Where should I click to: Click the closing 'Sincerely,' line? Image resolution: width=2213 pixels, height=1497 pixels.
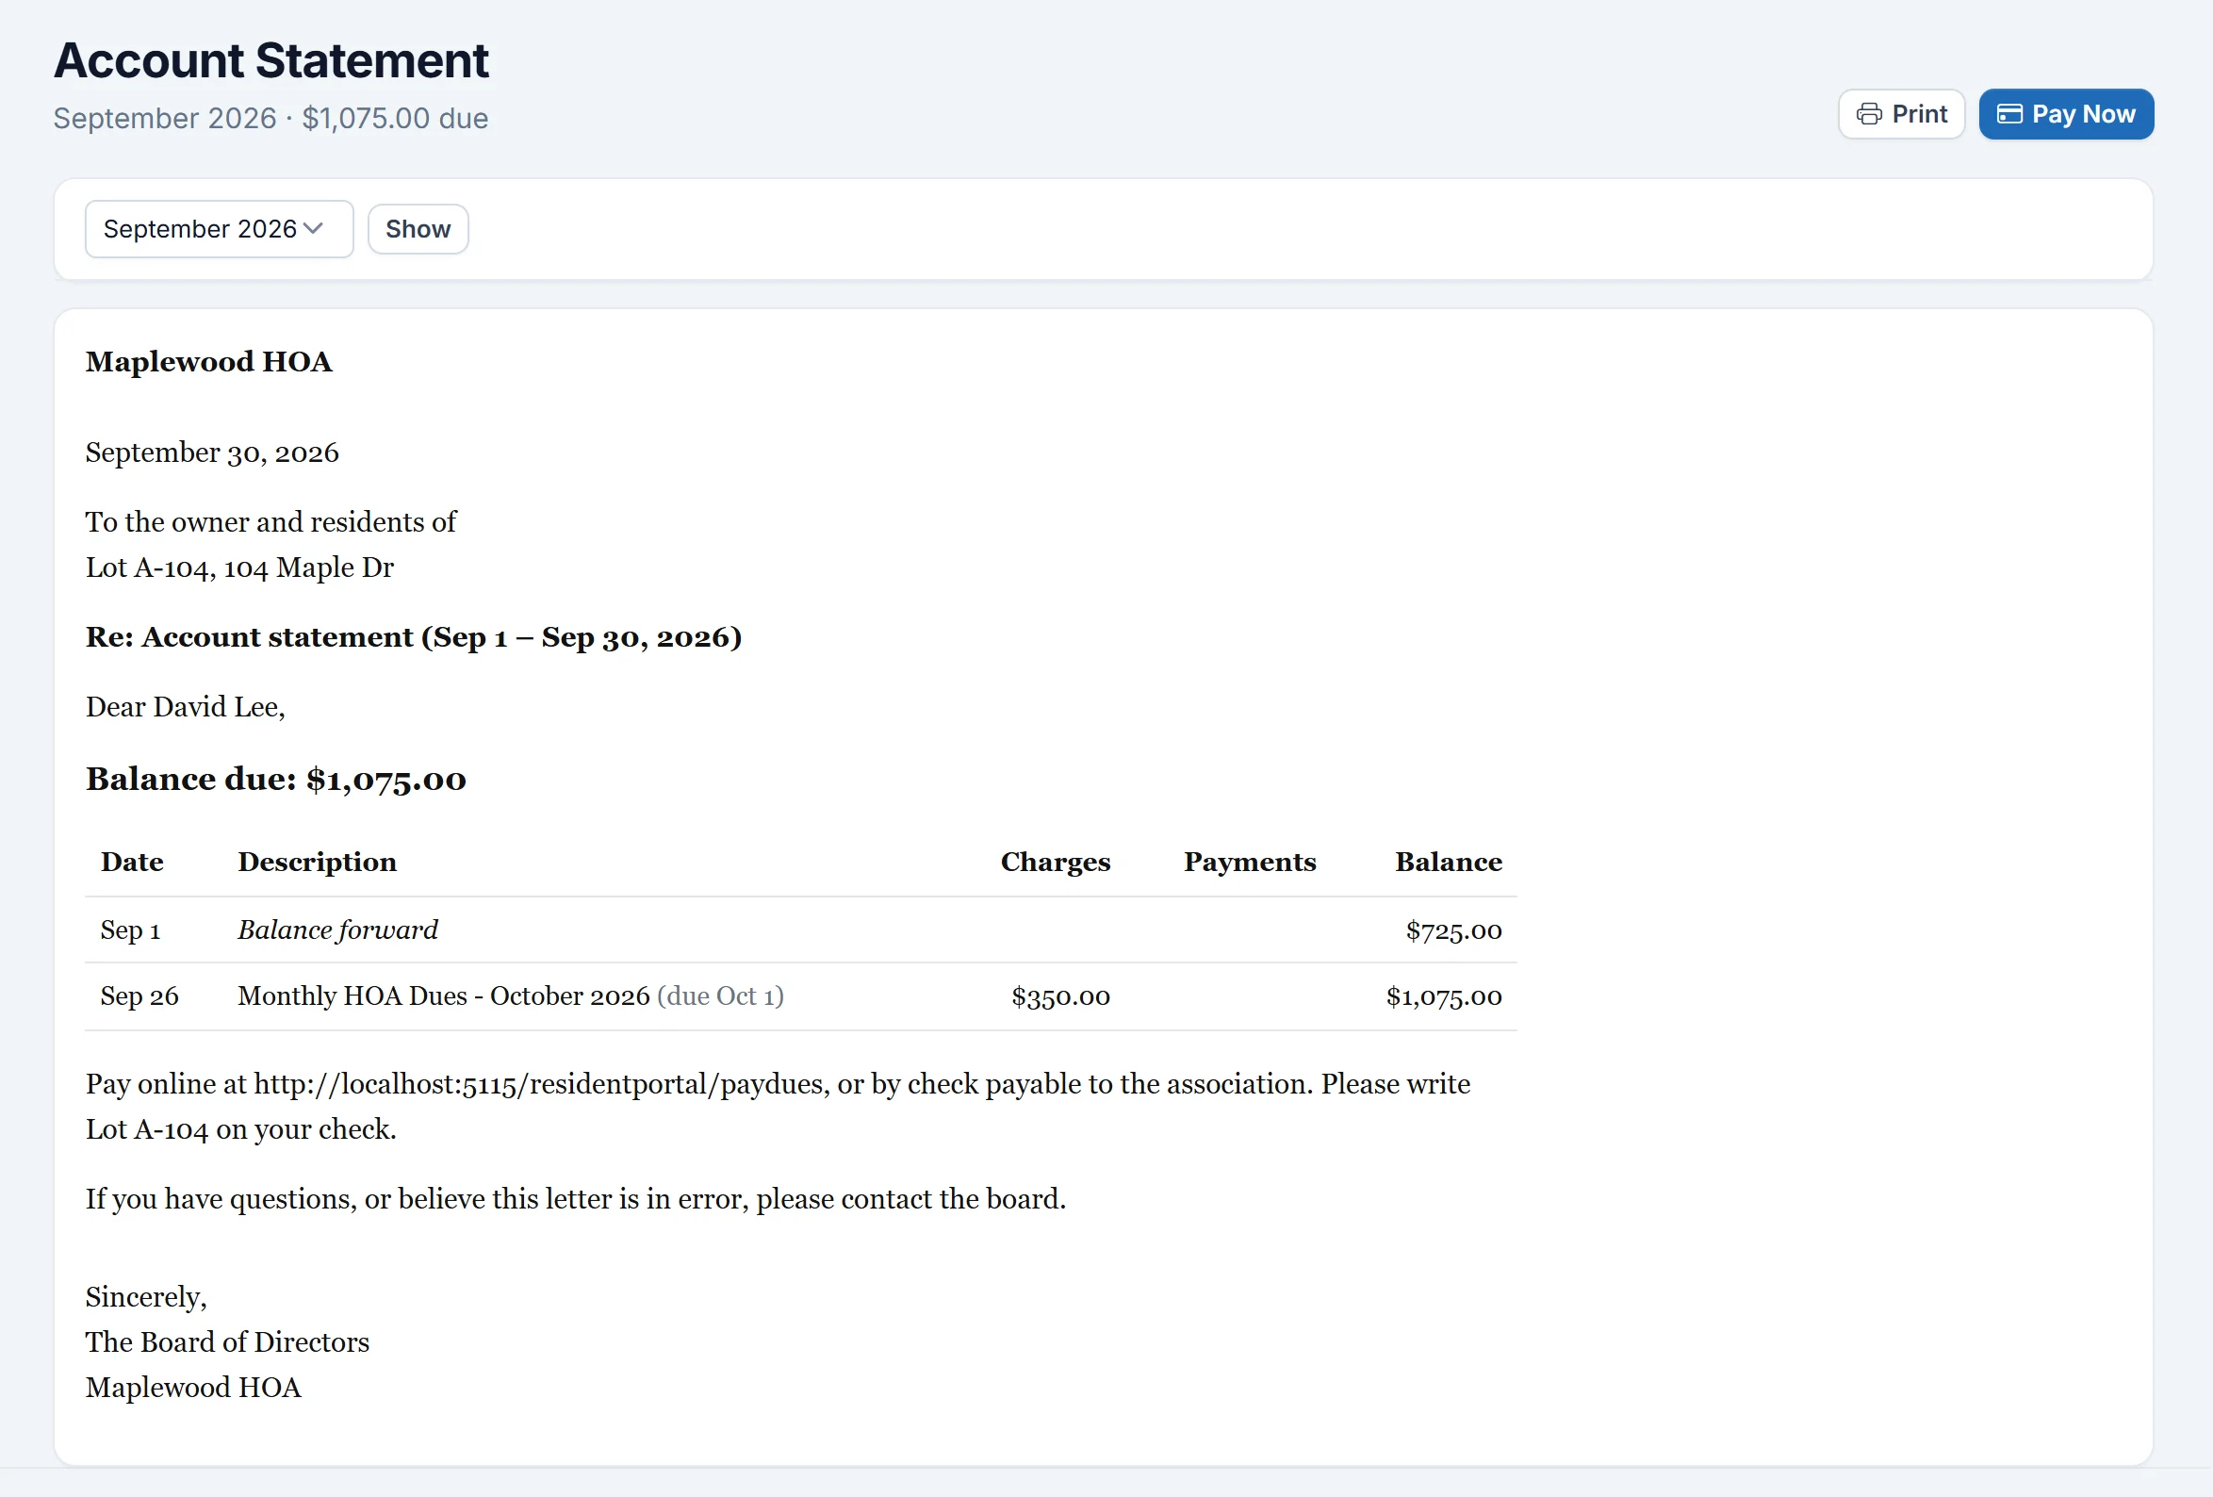(x=147, y=1297)
